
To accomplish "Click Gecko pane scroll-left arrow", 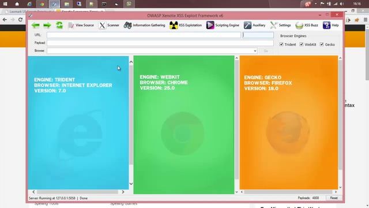I will pyautogui.click(x=242, y=192).
